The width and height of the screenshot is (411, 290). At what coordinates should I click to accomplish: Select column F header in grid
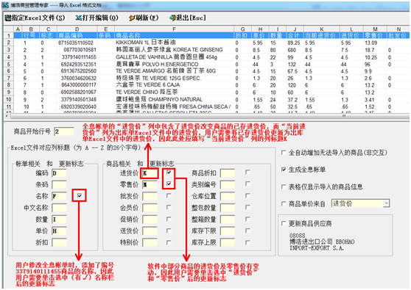174,29
